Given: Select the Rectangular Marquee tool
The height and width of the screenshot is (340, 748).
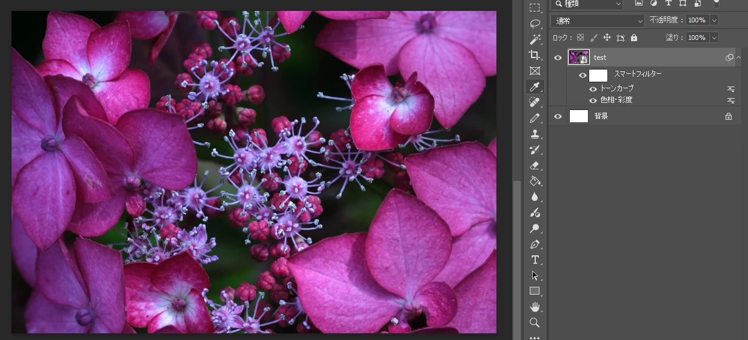Looking at the screenshot, I should tap(535, 8).
